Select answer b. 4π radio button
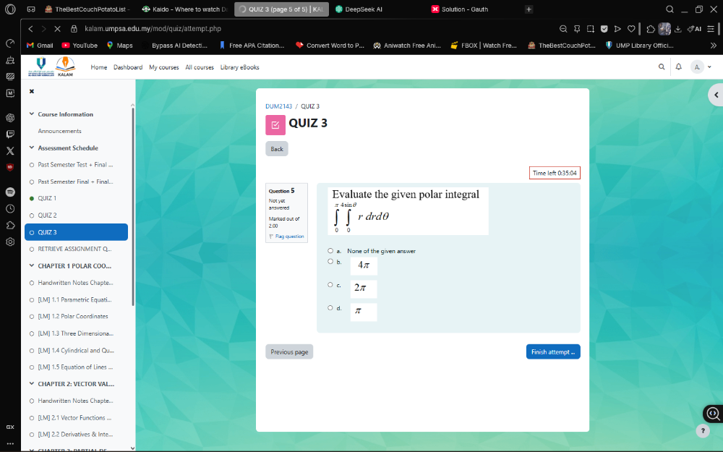723x452 pixels. [x=330, y=262]
